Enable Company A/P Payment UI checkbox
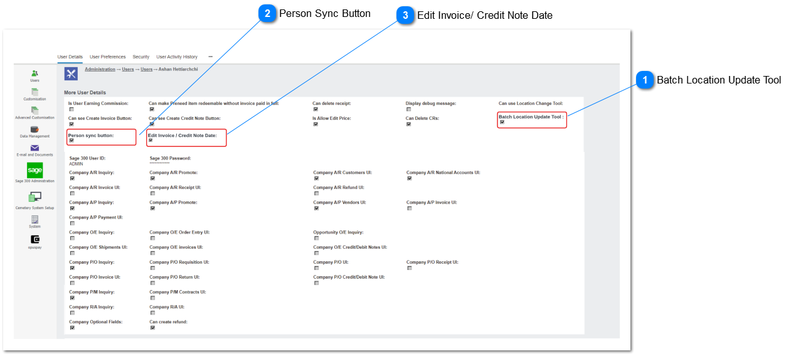 pyautogui.click(x=72, y=224)
